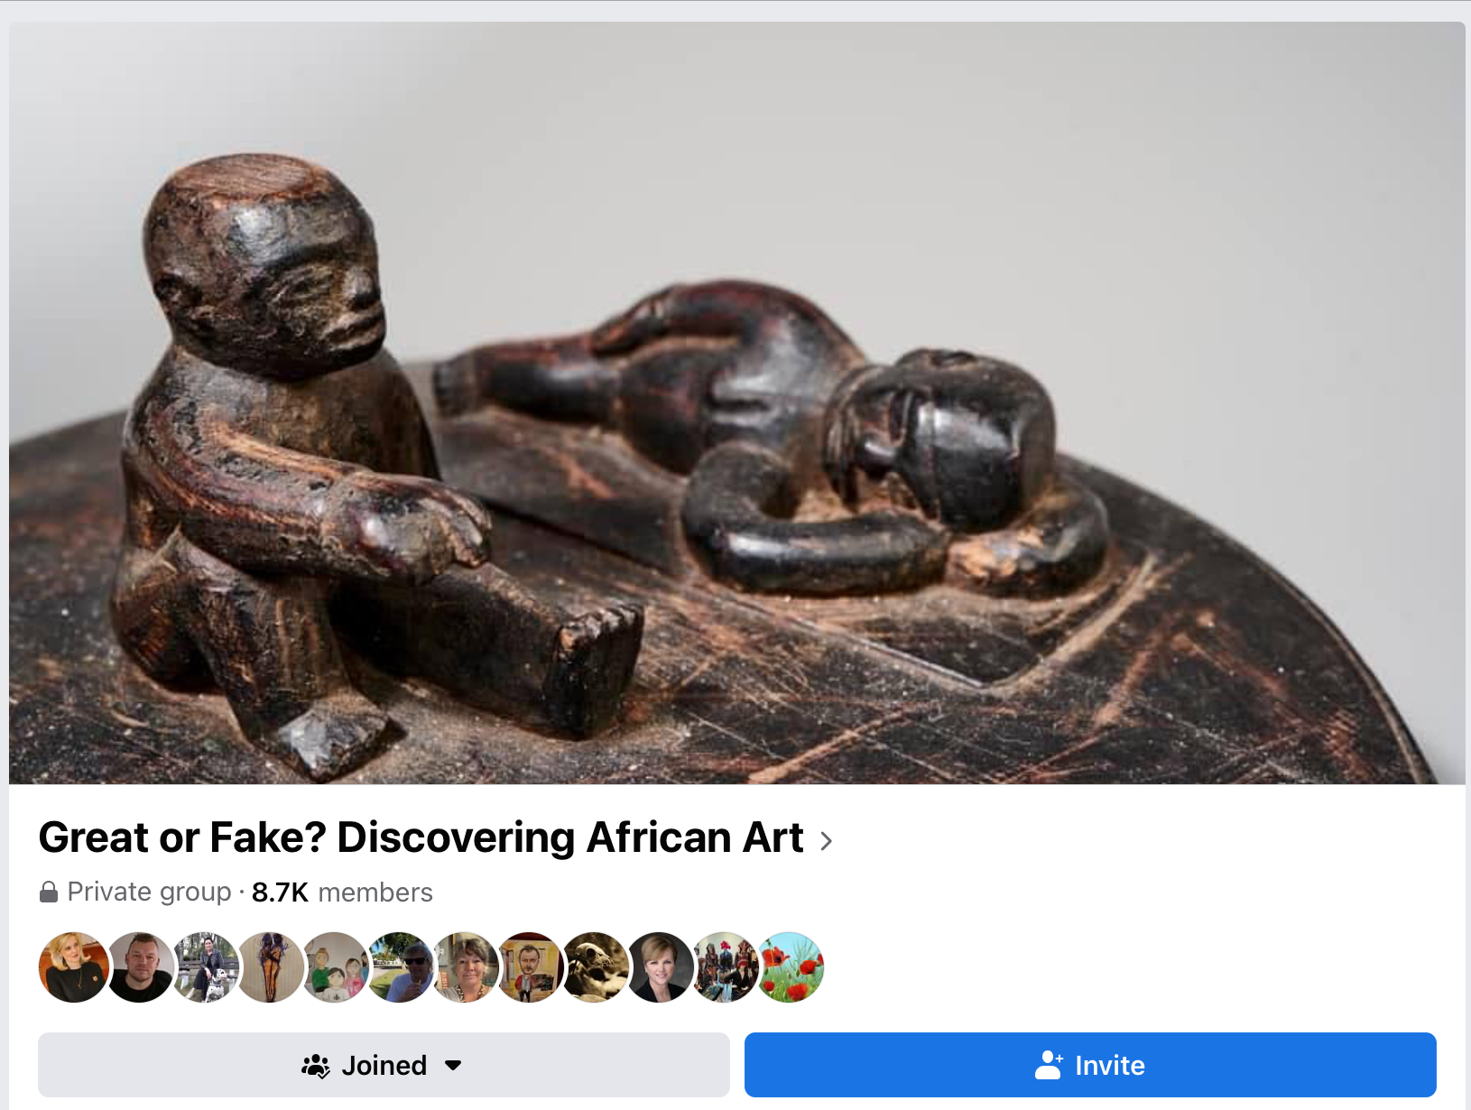1471x1110 pixels.
Task: Open the red poppies member avatar
Action: pos(790,967)
